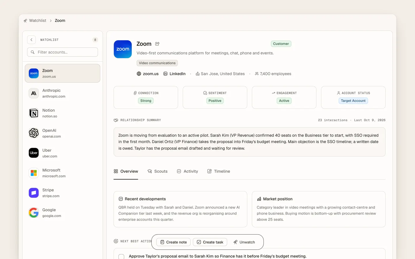Click the Video communications tag
Viewport: 415px width, 259px height.
point(157,63)
